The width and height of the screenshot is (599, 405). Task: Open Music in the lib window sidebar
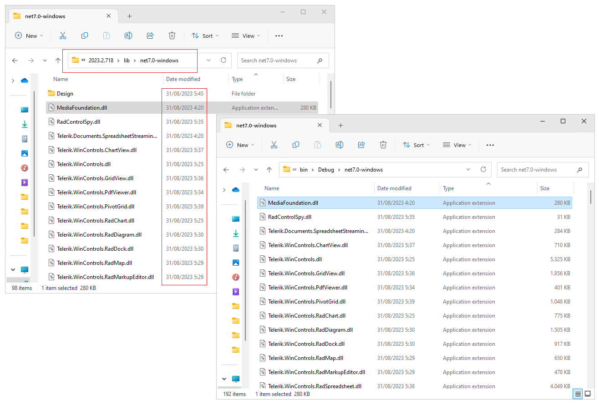point(25,168)
